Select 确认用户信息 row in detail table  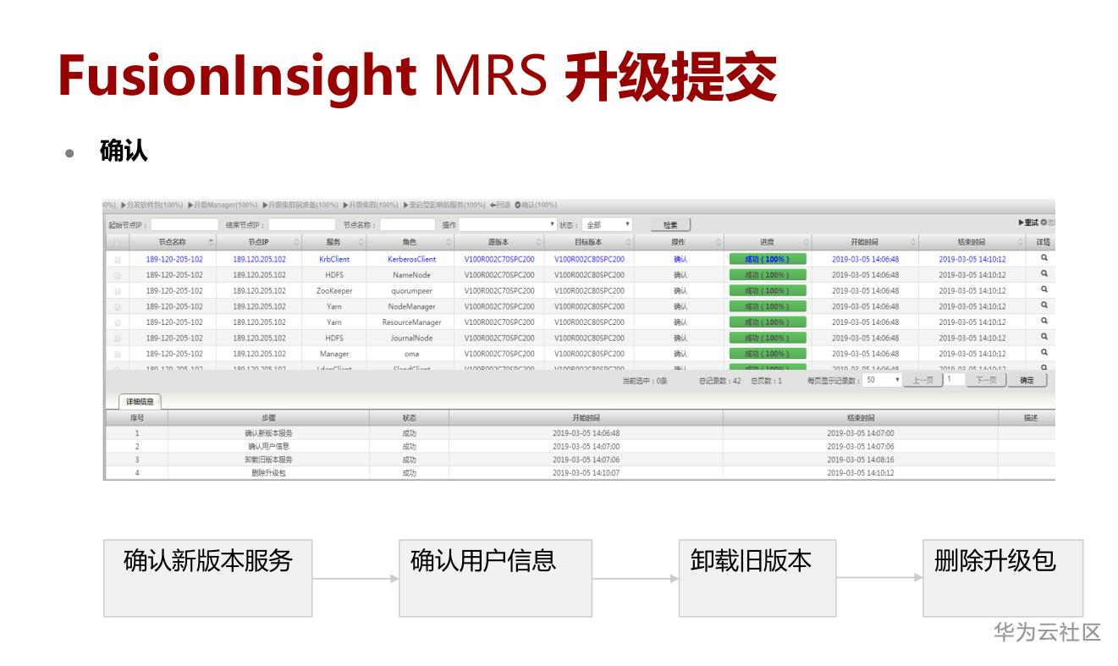581,446
